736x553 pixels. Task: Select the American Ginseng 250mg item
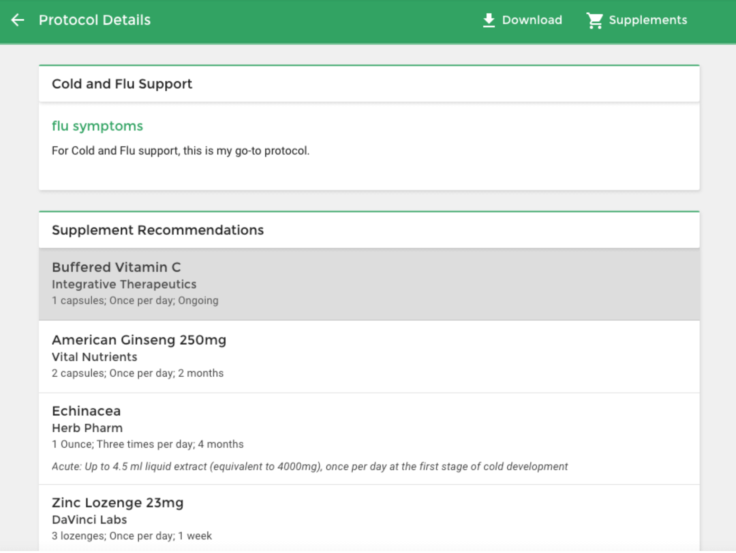pyautogui.click(x=369, y=356)
